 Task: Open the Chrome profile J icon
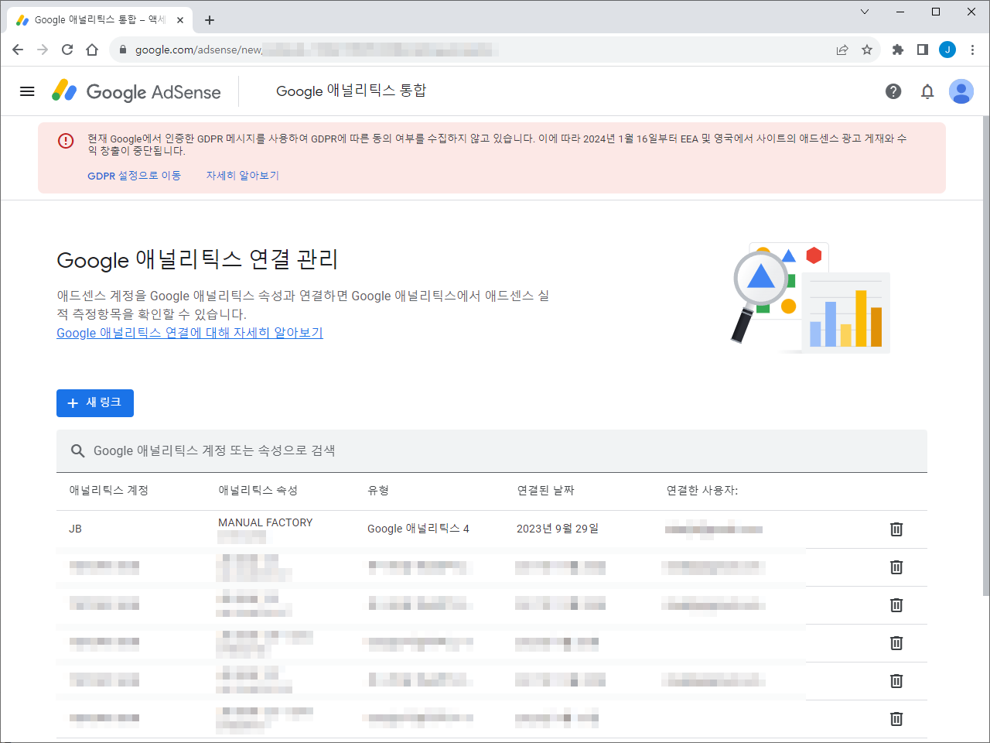click(x=947, y=50)
